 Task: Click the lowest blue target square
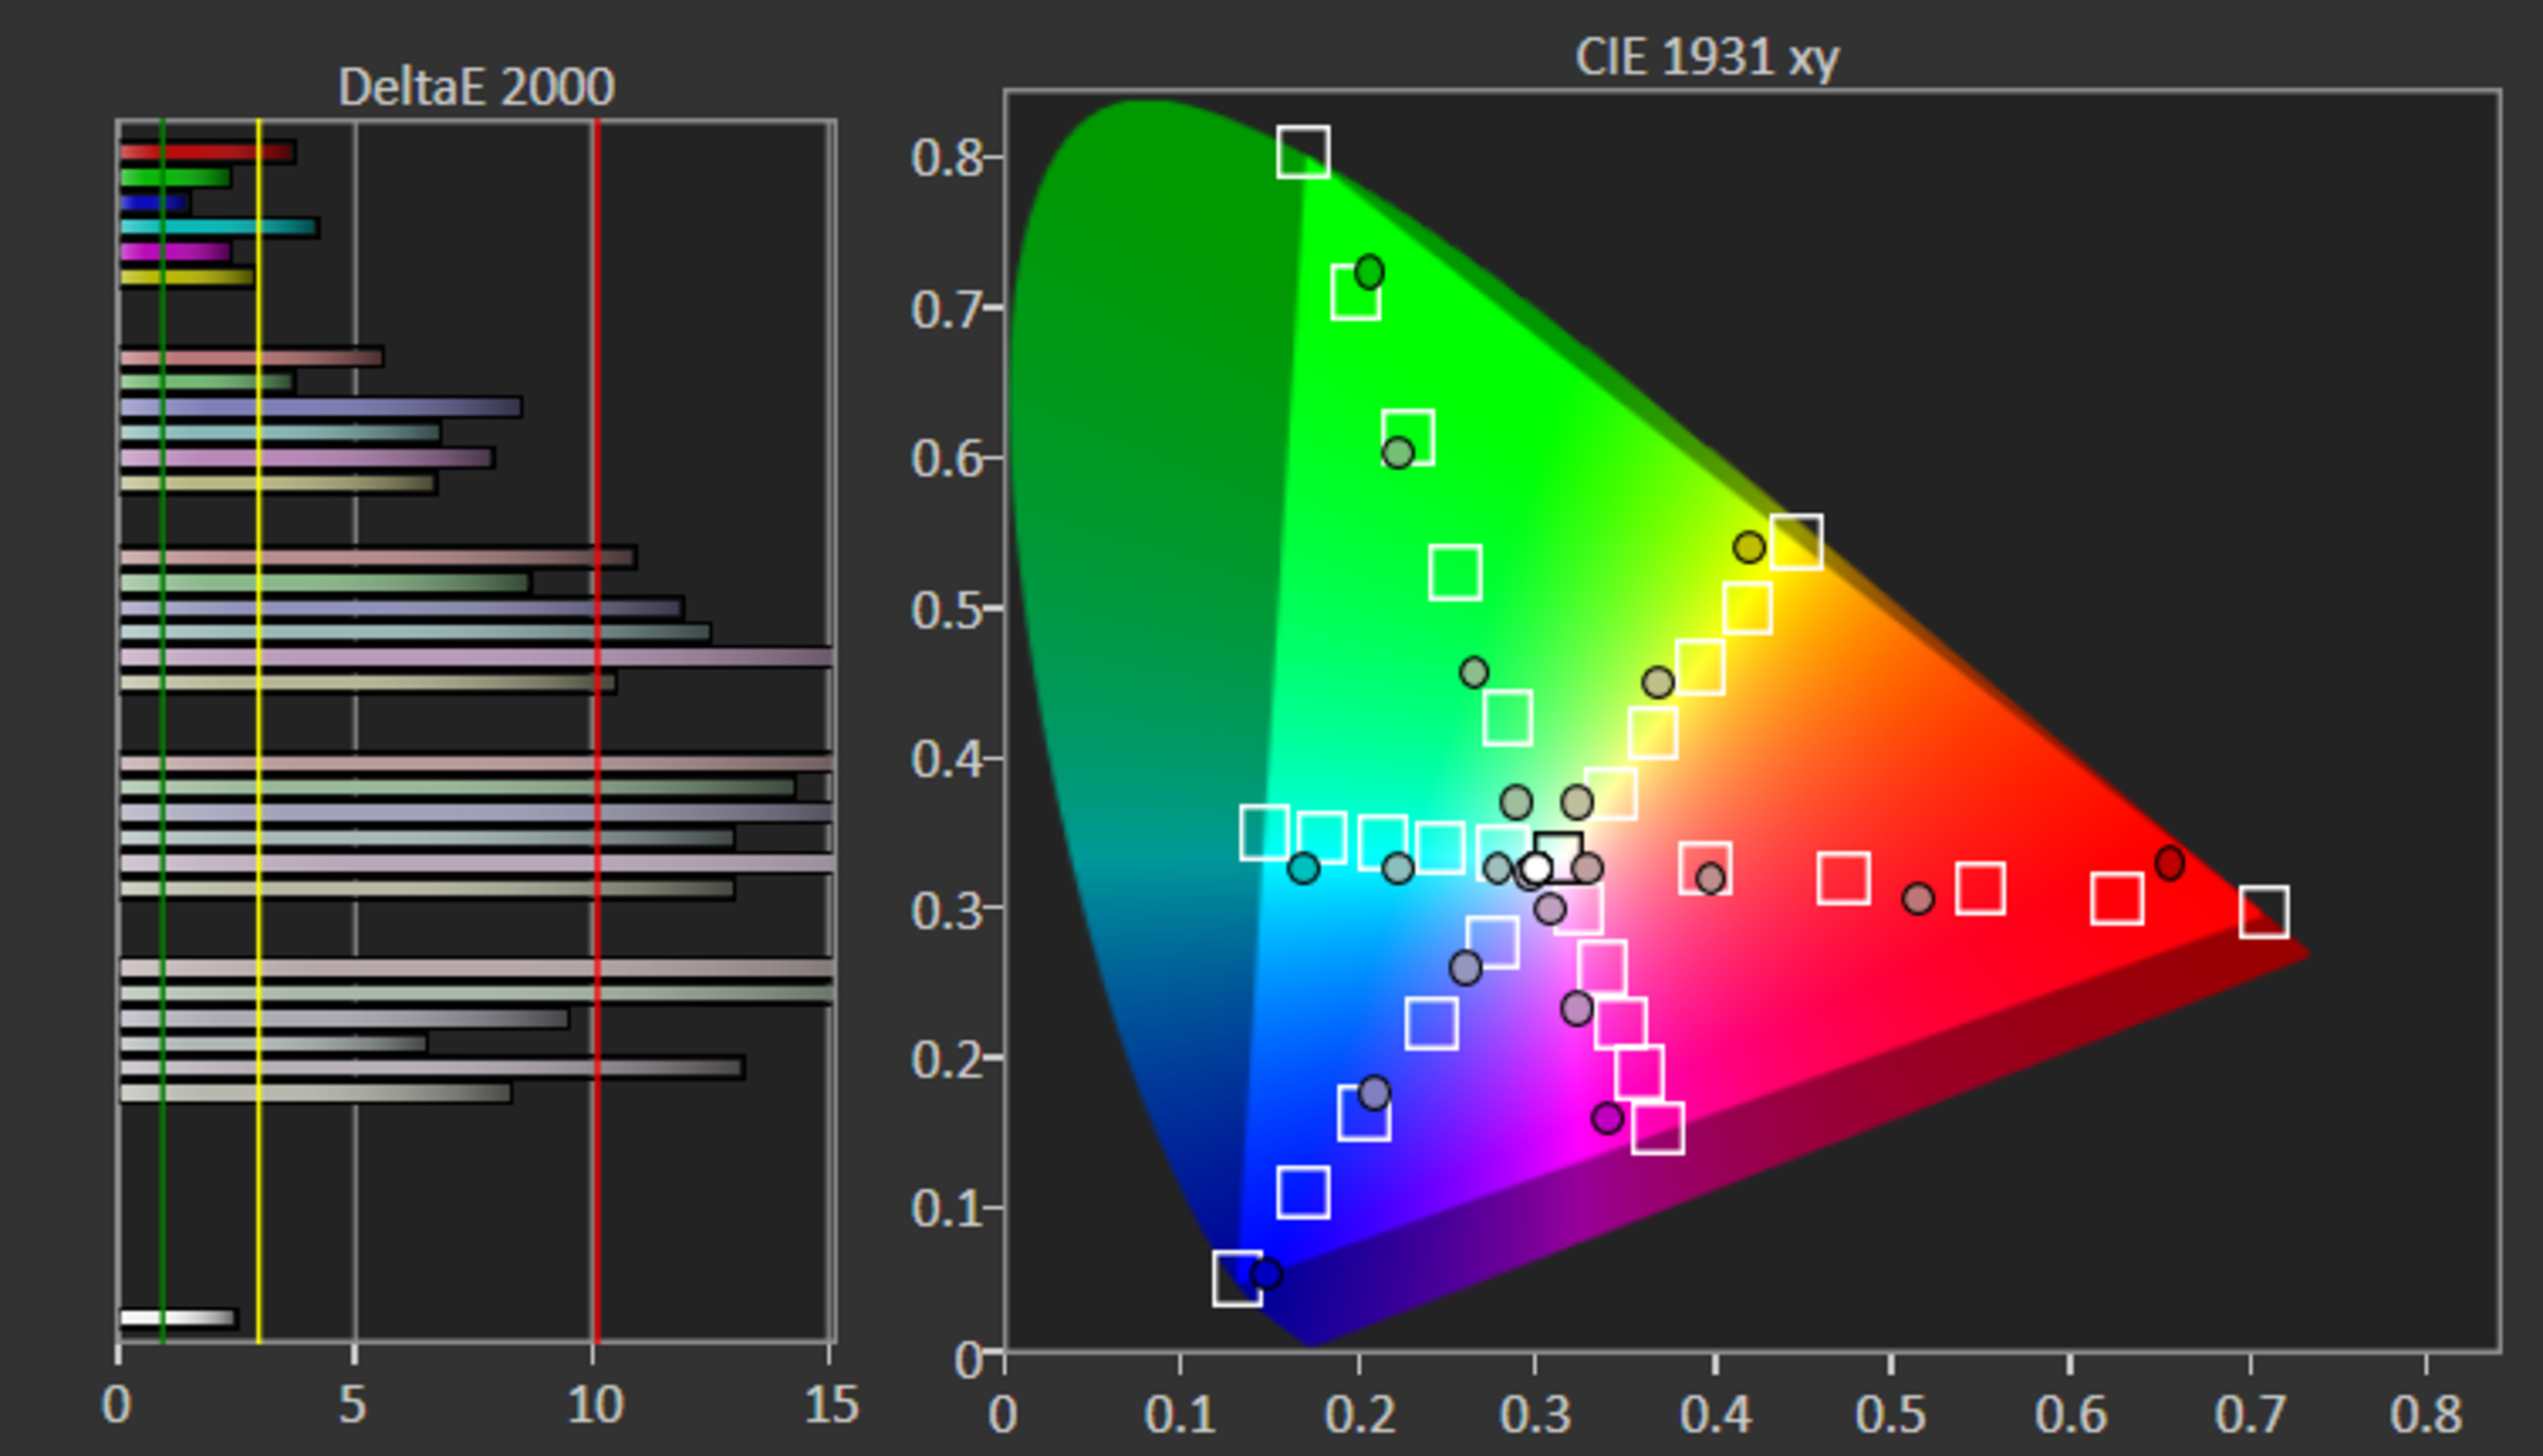[x=1238, y=1278]
